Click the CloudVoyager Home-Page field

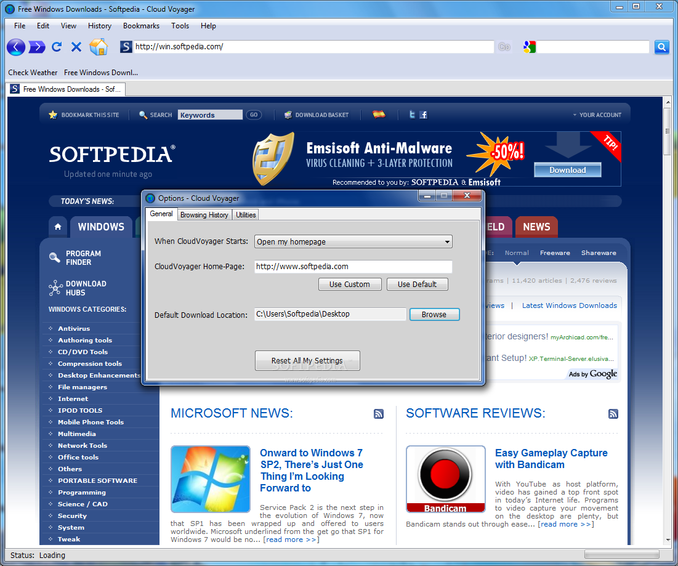(x=353, y=267)
